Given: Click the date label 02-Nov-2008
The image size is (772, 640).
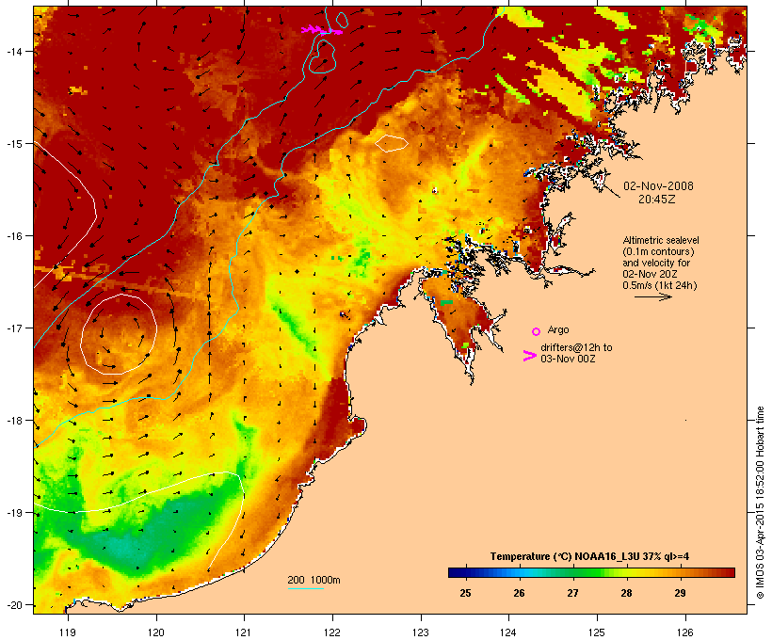Looking at the screenshot, I should pos(658,186).
